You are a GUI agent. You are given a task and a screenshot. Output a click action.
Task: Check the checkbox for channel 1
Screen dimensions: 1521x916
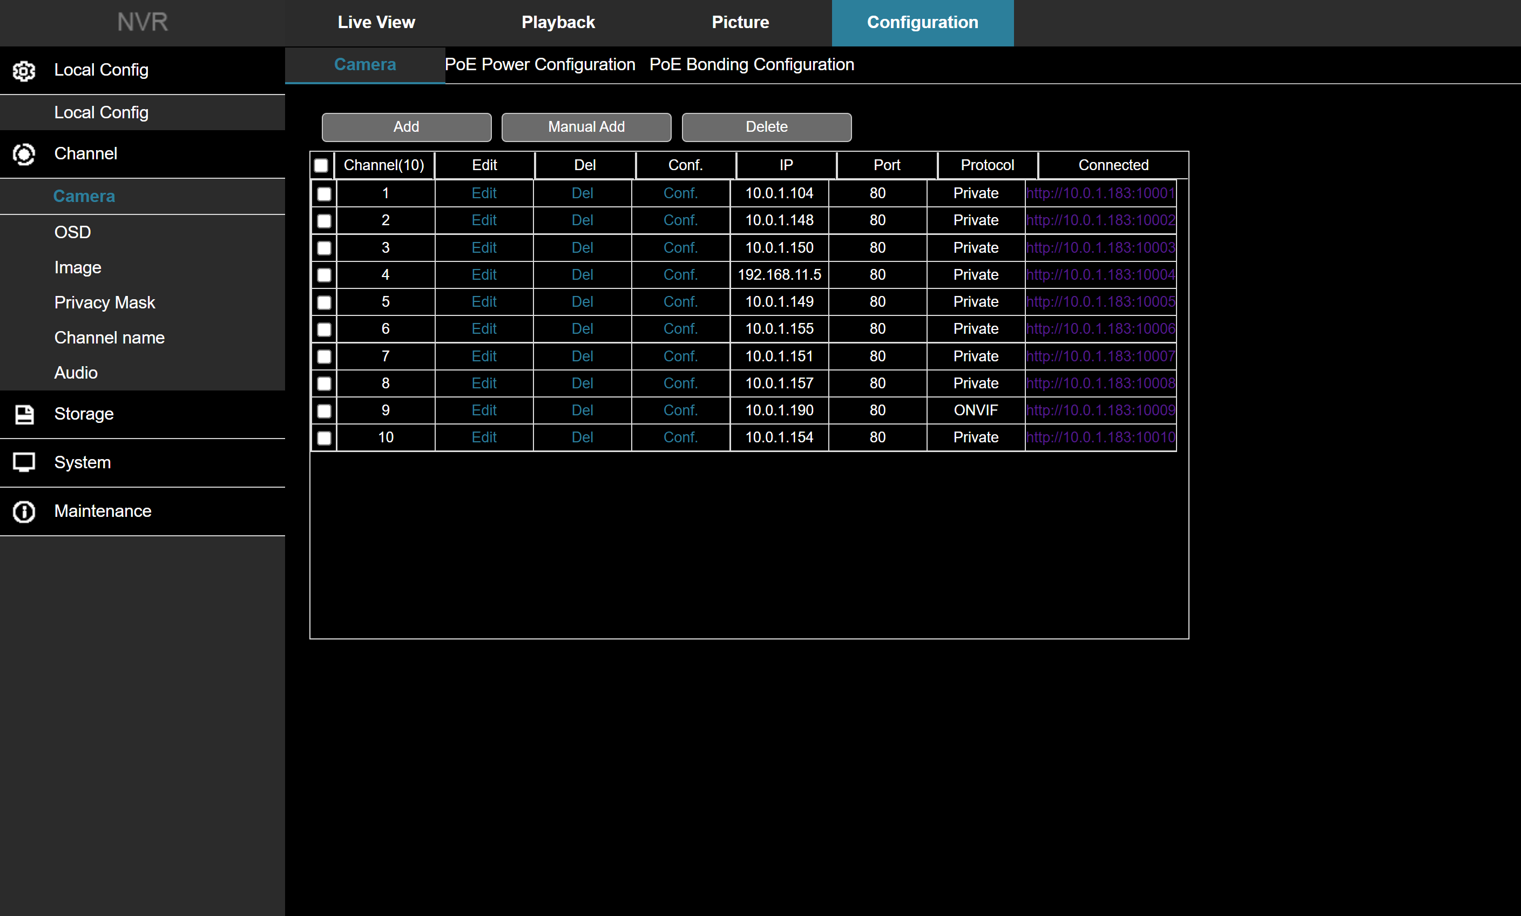point(324,194)
